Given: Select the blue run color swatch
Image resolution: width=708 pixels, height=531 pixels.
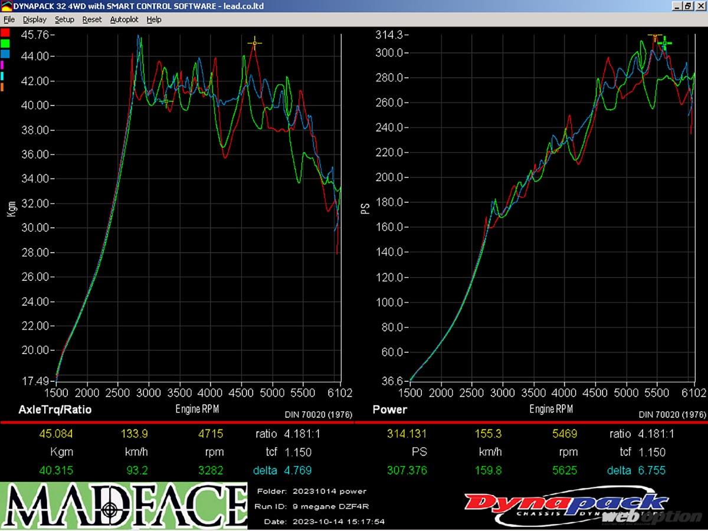Looking at the screenshot, I should [5, 54].
